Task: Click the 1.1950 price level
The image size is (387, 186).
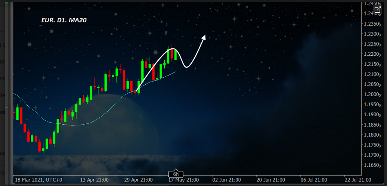Action: 371,104
